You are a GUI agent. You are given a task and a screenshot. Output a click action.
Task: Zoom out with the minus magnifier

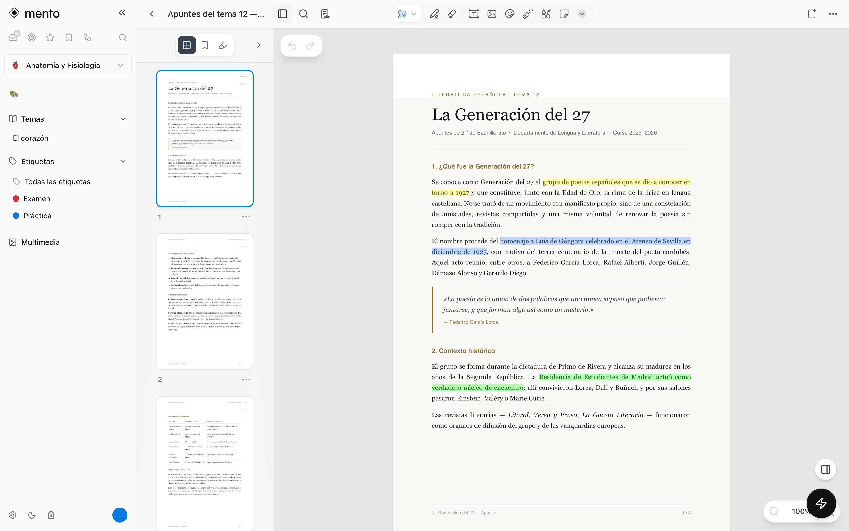click(774, 511)
